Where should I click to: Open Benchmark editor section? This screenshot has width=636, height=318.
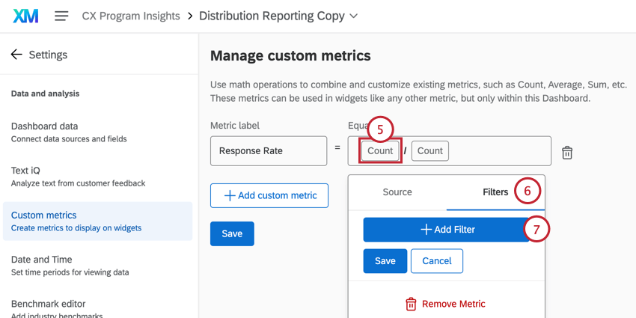coord(49,304)
